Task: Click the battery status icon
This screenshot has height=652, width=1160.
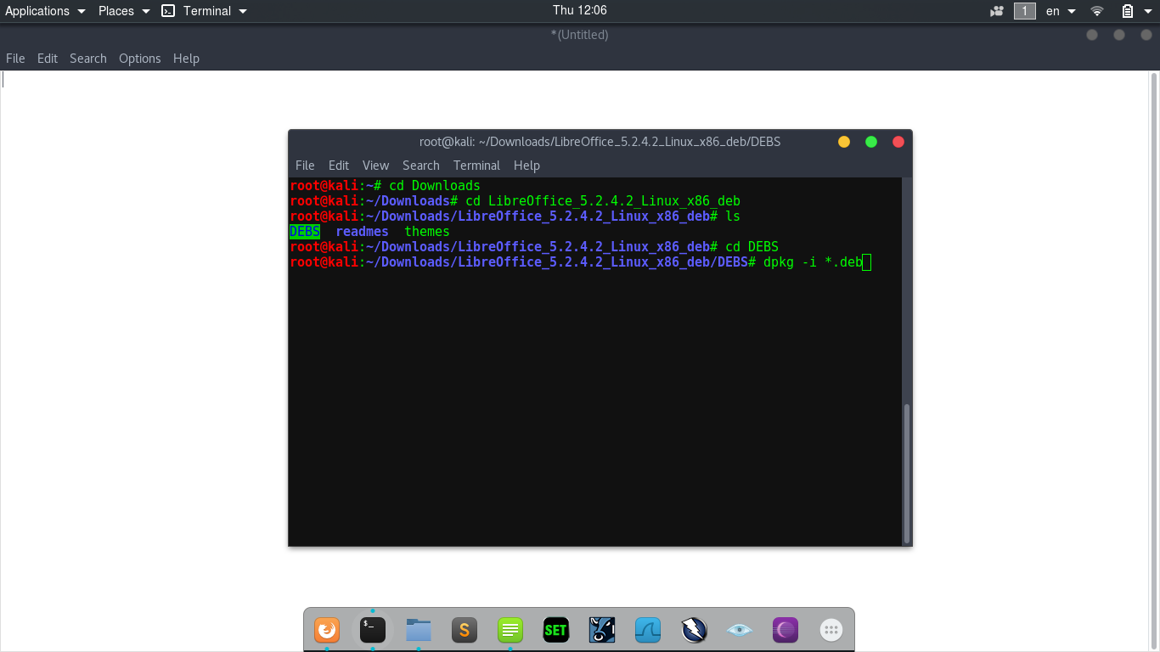Action: 1128,11
